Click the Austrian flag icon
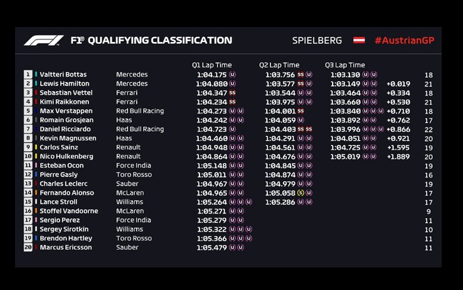 [359, 40]
